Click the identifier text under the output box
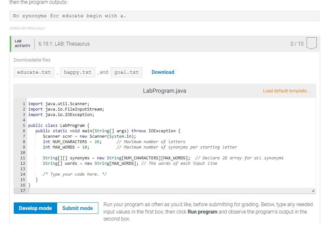The width and height of the screenshot is (326, 225). pyautogui.click(x=28, y=28)
